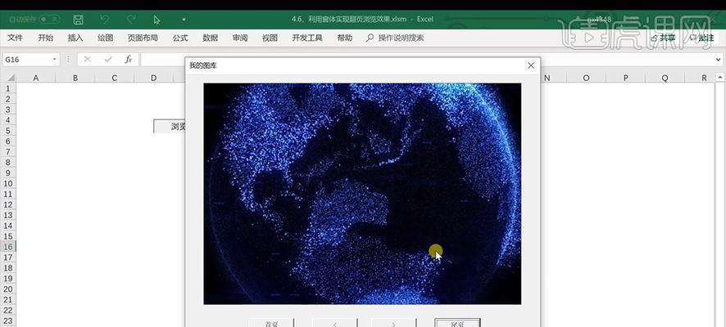Click the Undo arrow icon
This screenshot has width=726, height=327.
[x=105, y=20]
